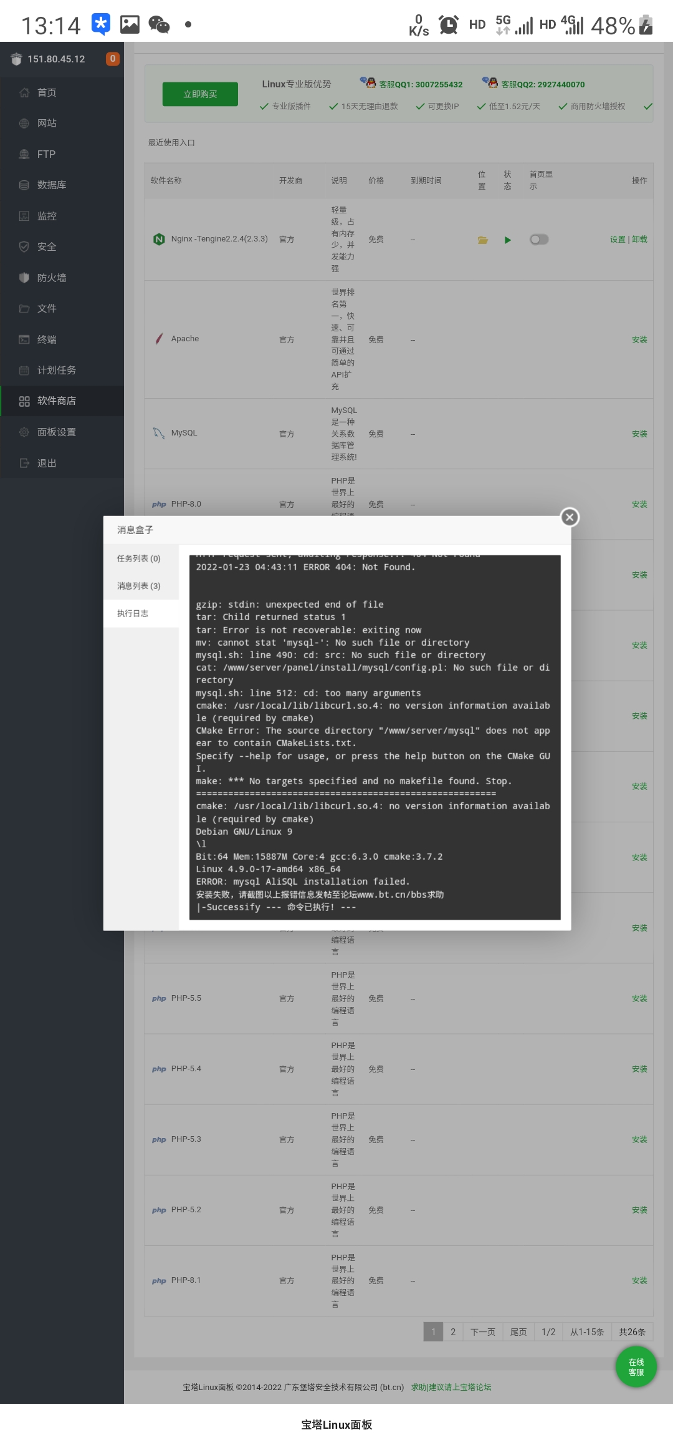Click the database icon beside 数据库
Screen dimensions: 673x1445
click(x=24, y=185)
